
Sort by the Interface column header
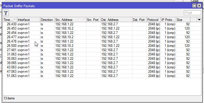(28, 20)
